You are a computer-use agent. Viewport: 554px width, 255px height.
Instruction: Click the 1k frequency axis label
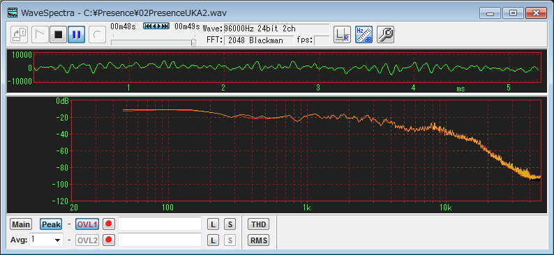[307, 208]
